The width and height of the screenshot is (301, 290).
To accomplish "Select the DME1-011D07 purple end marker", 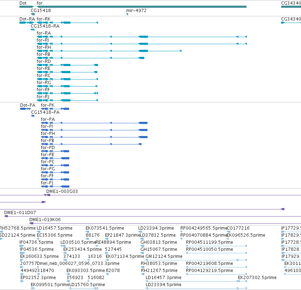I will (x=6, y=216).
